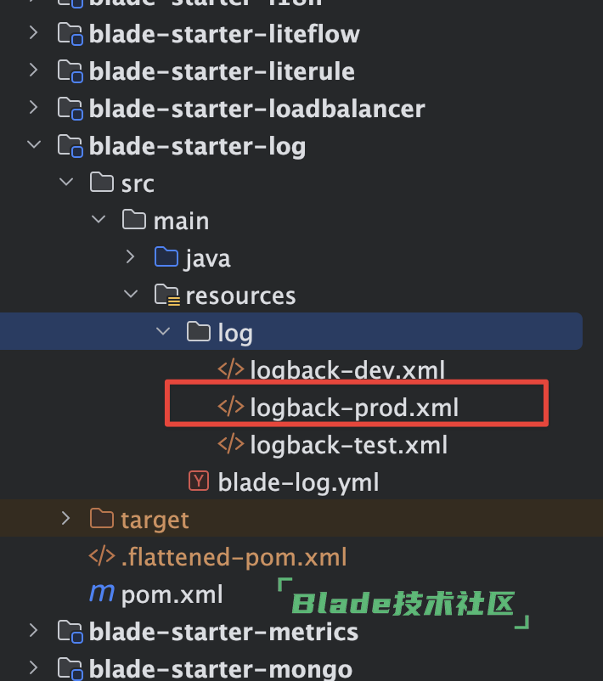Screen dimensions: 603x681
Task: Click the XML icon beside logback-prod.xml
Action: coord(230,408)
